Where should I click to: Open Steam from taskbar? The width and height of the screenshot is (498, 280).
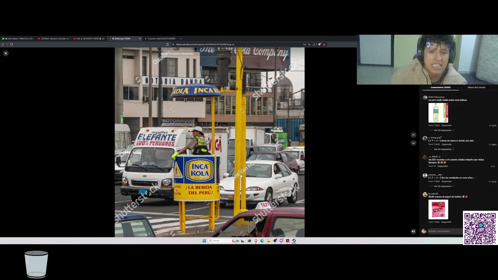point(294,241)
